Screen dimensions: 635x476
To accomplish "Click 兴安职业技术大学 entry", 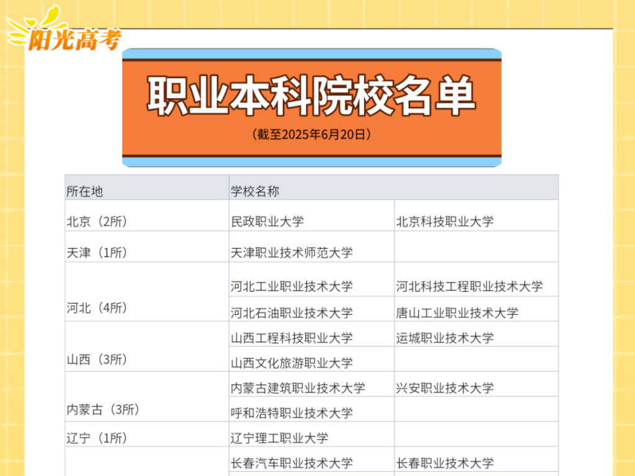I will click(445, 388).
